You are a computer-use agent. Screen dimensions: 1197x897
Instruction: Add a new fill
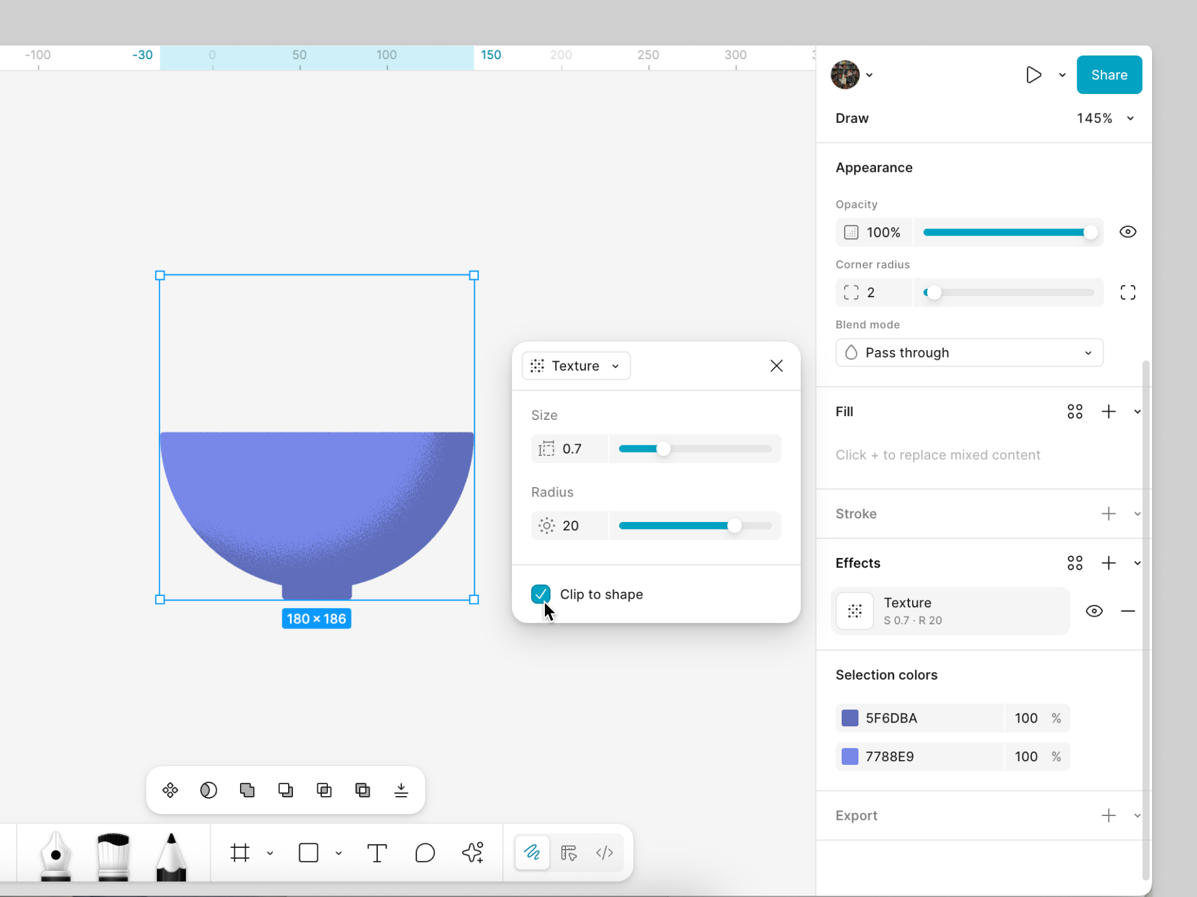(1108, 412)
